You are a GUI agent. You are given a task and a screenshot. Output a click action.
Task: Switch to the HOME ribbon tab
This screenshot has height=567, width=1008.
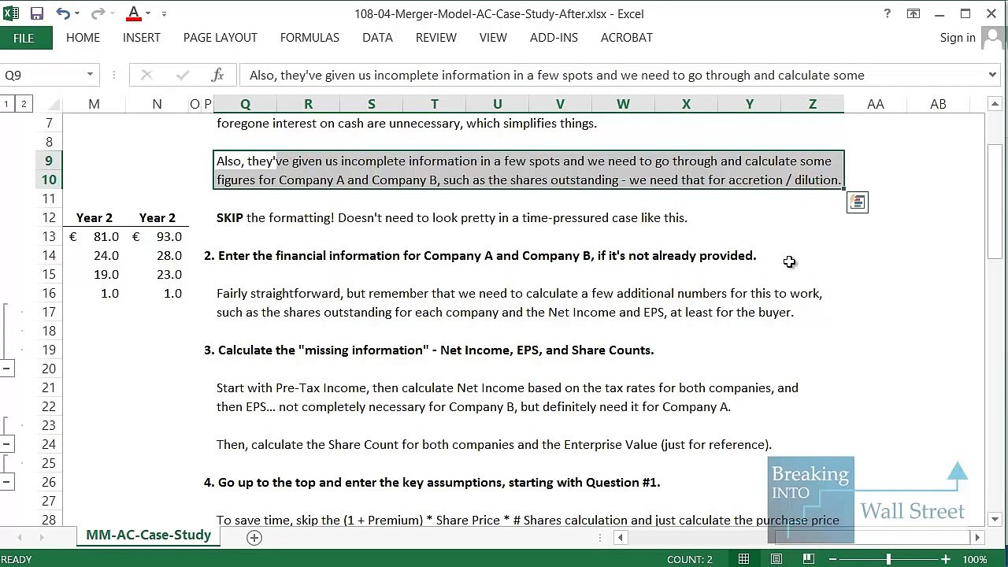click(83, 38)
